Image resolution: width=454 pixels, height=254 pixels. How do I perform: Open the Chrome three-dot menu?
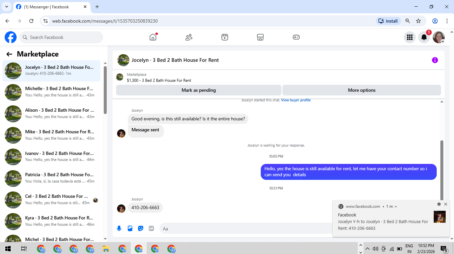[x=447, y=21]
